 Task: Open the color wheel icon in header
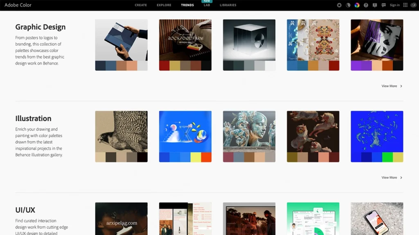[357, 5]
